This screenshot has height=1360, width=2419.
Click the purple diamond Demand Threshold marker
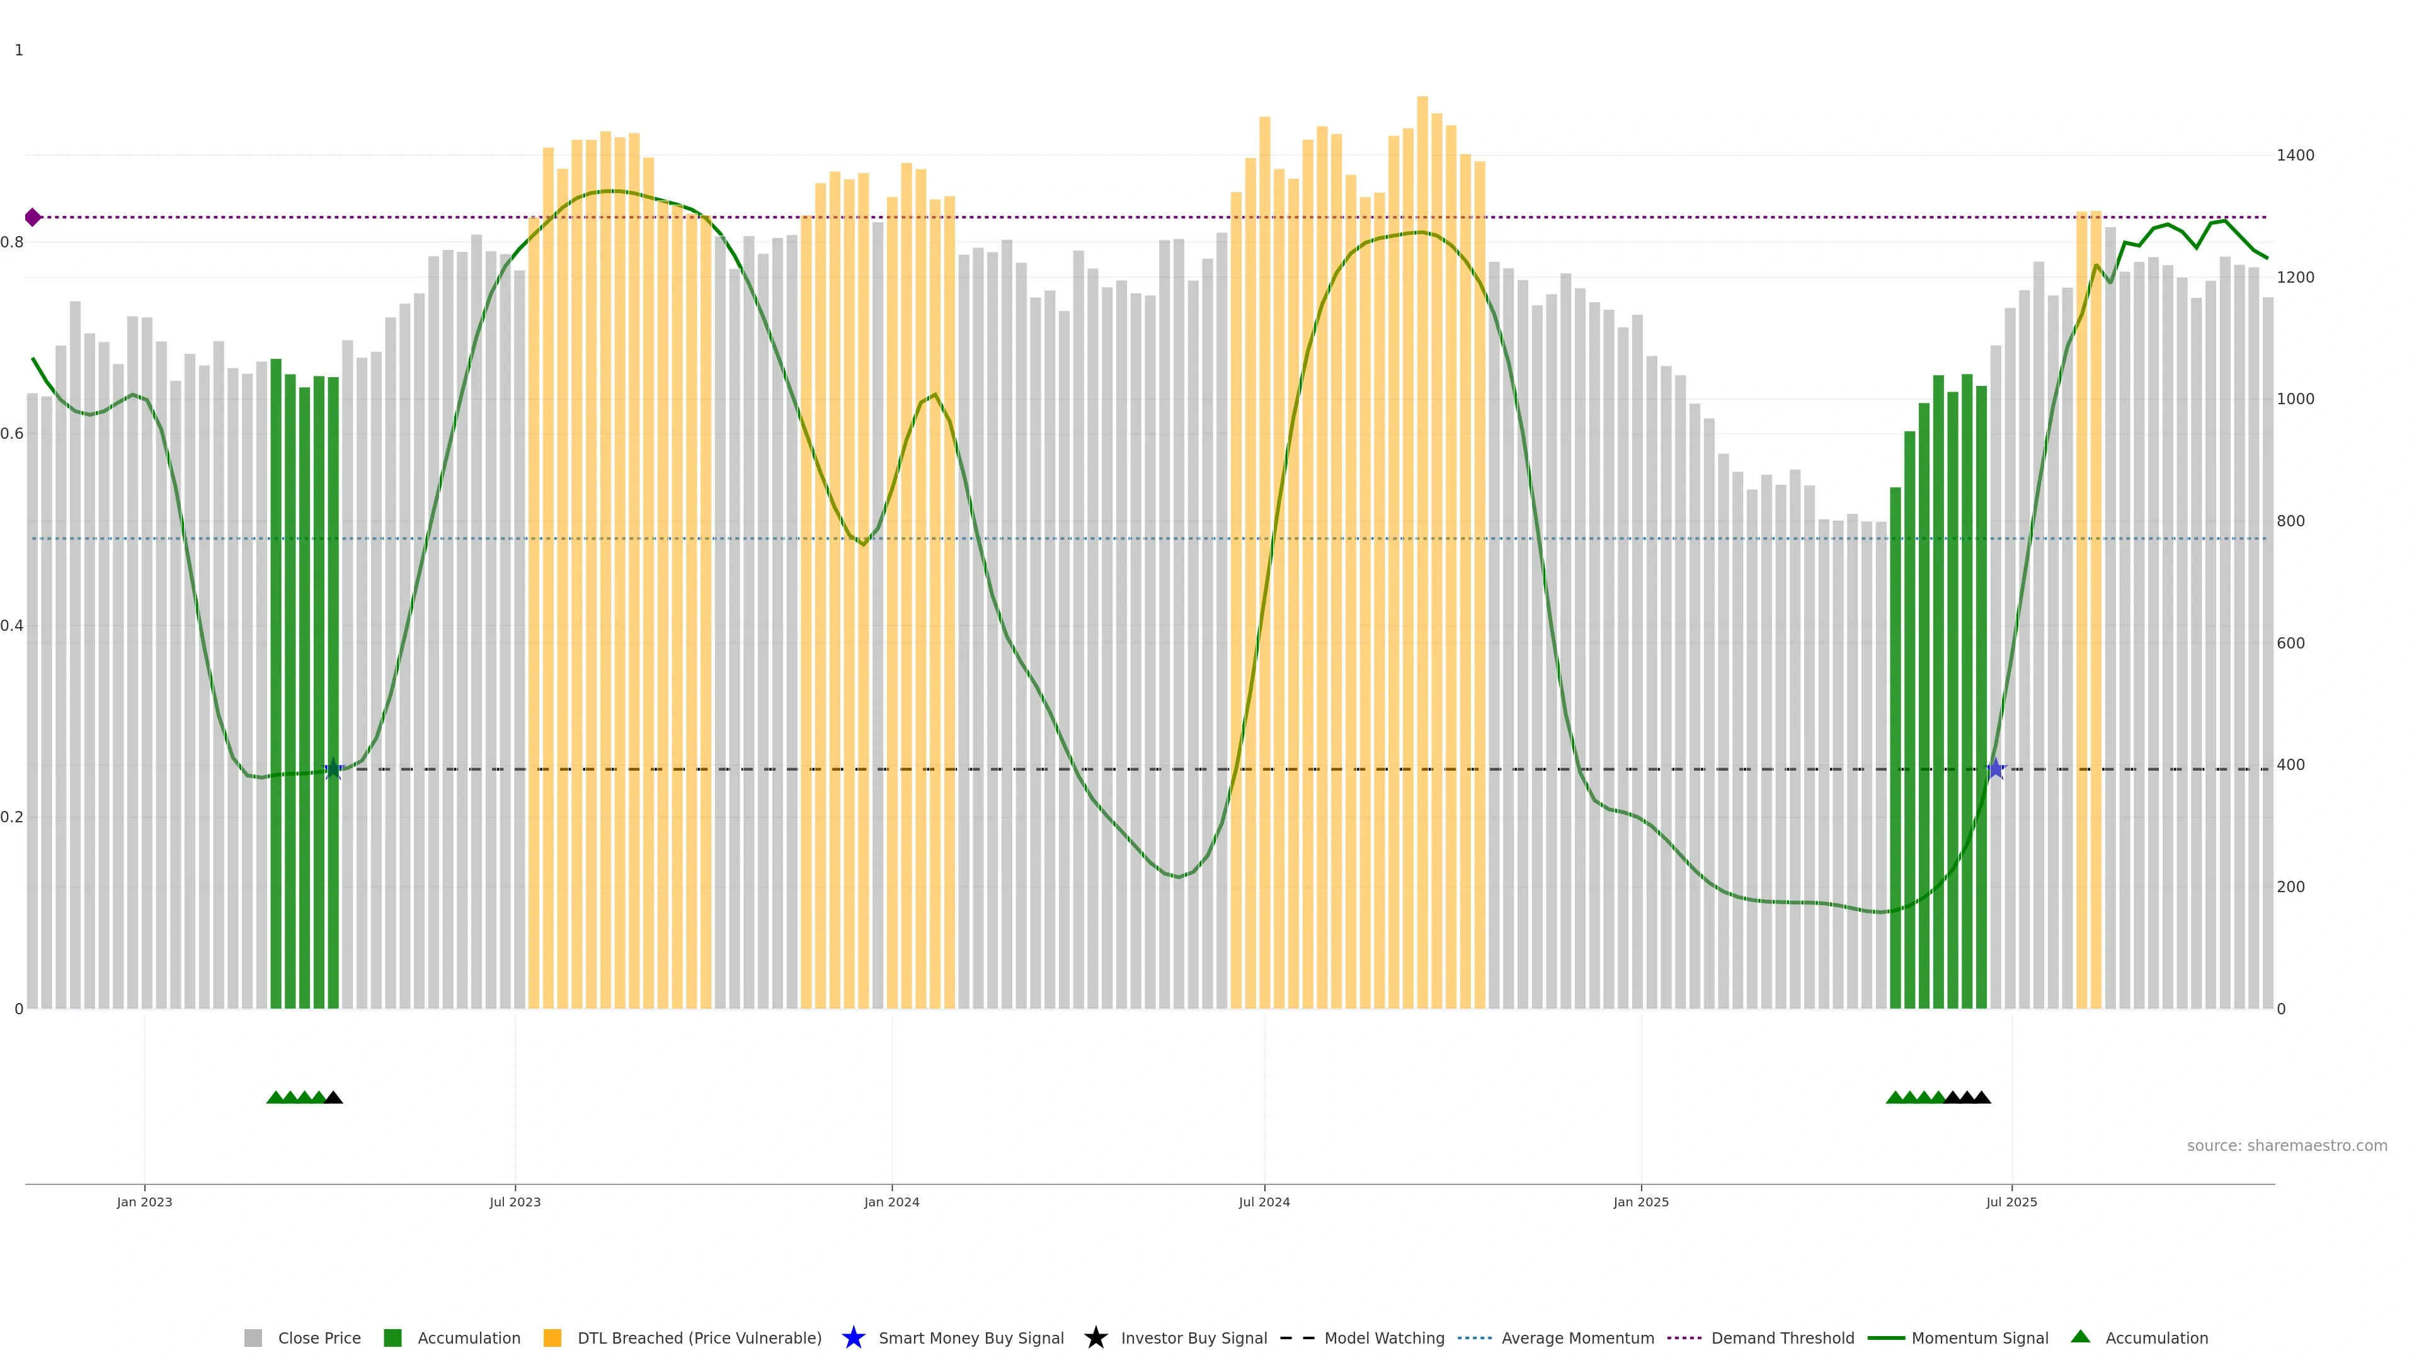[33, 218]
